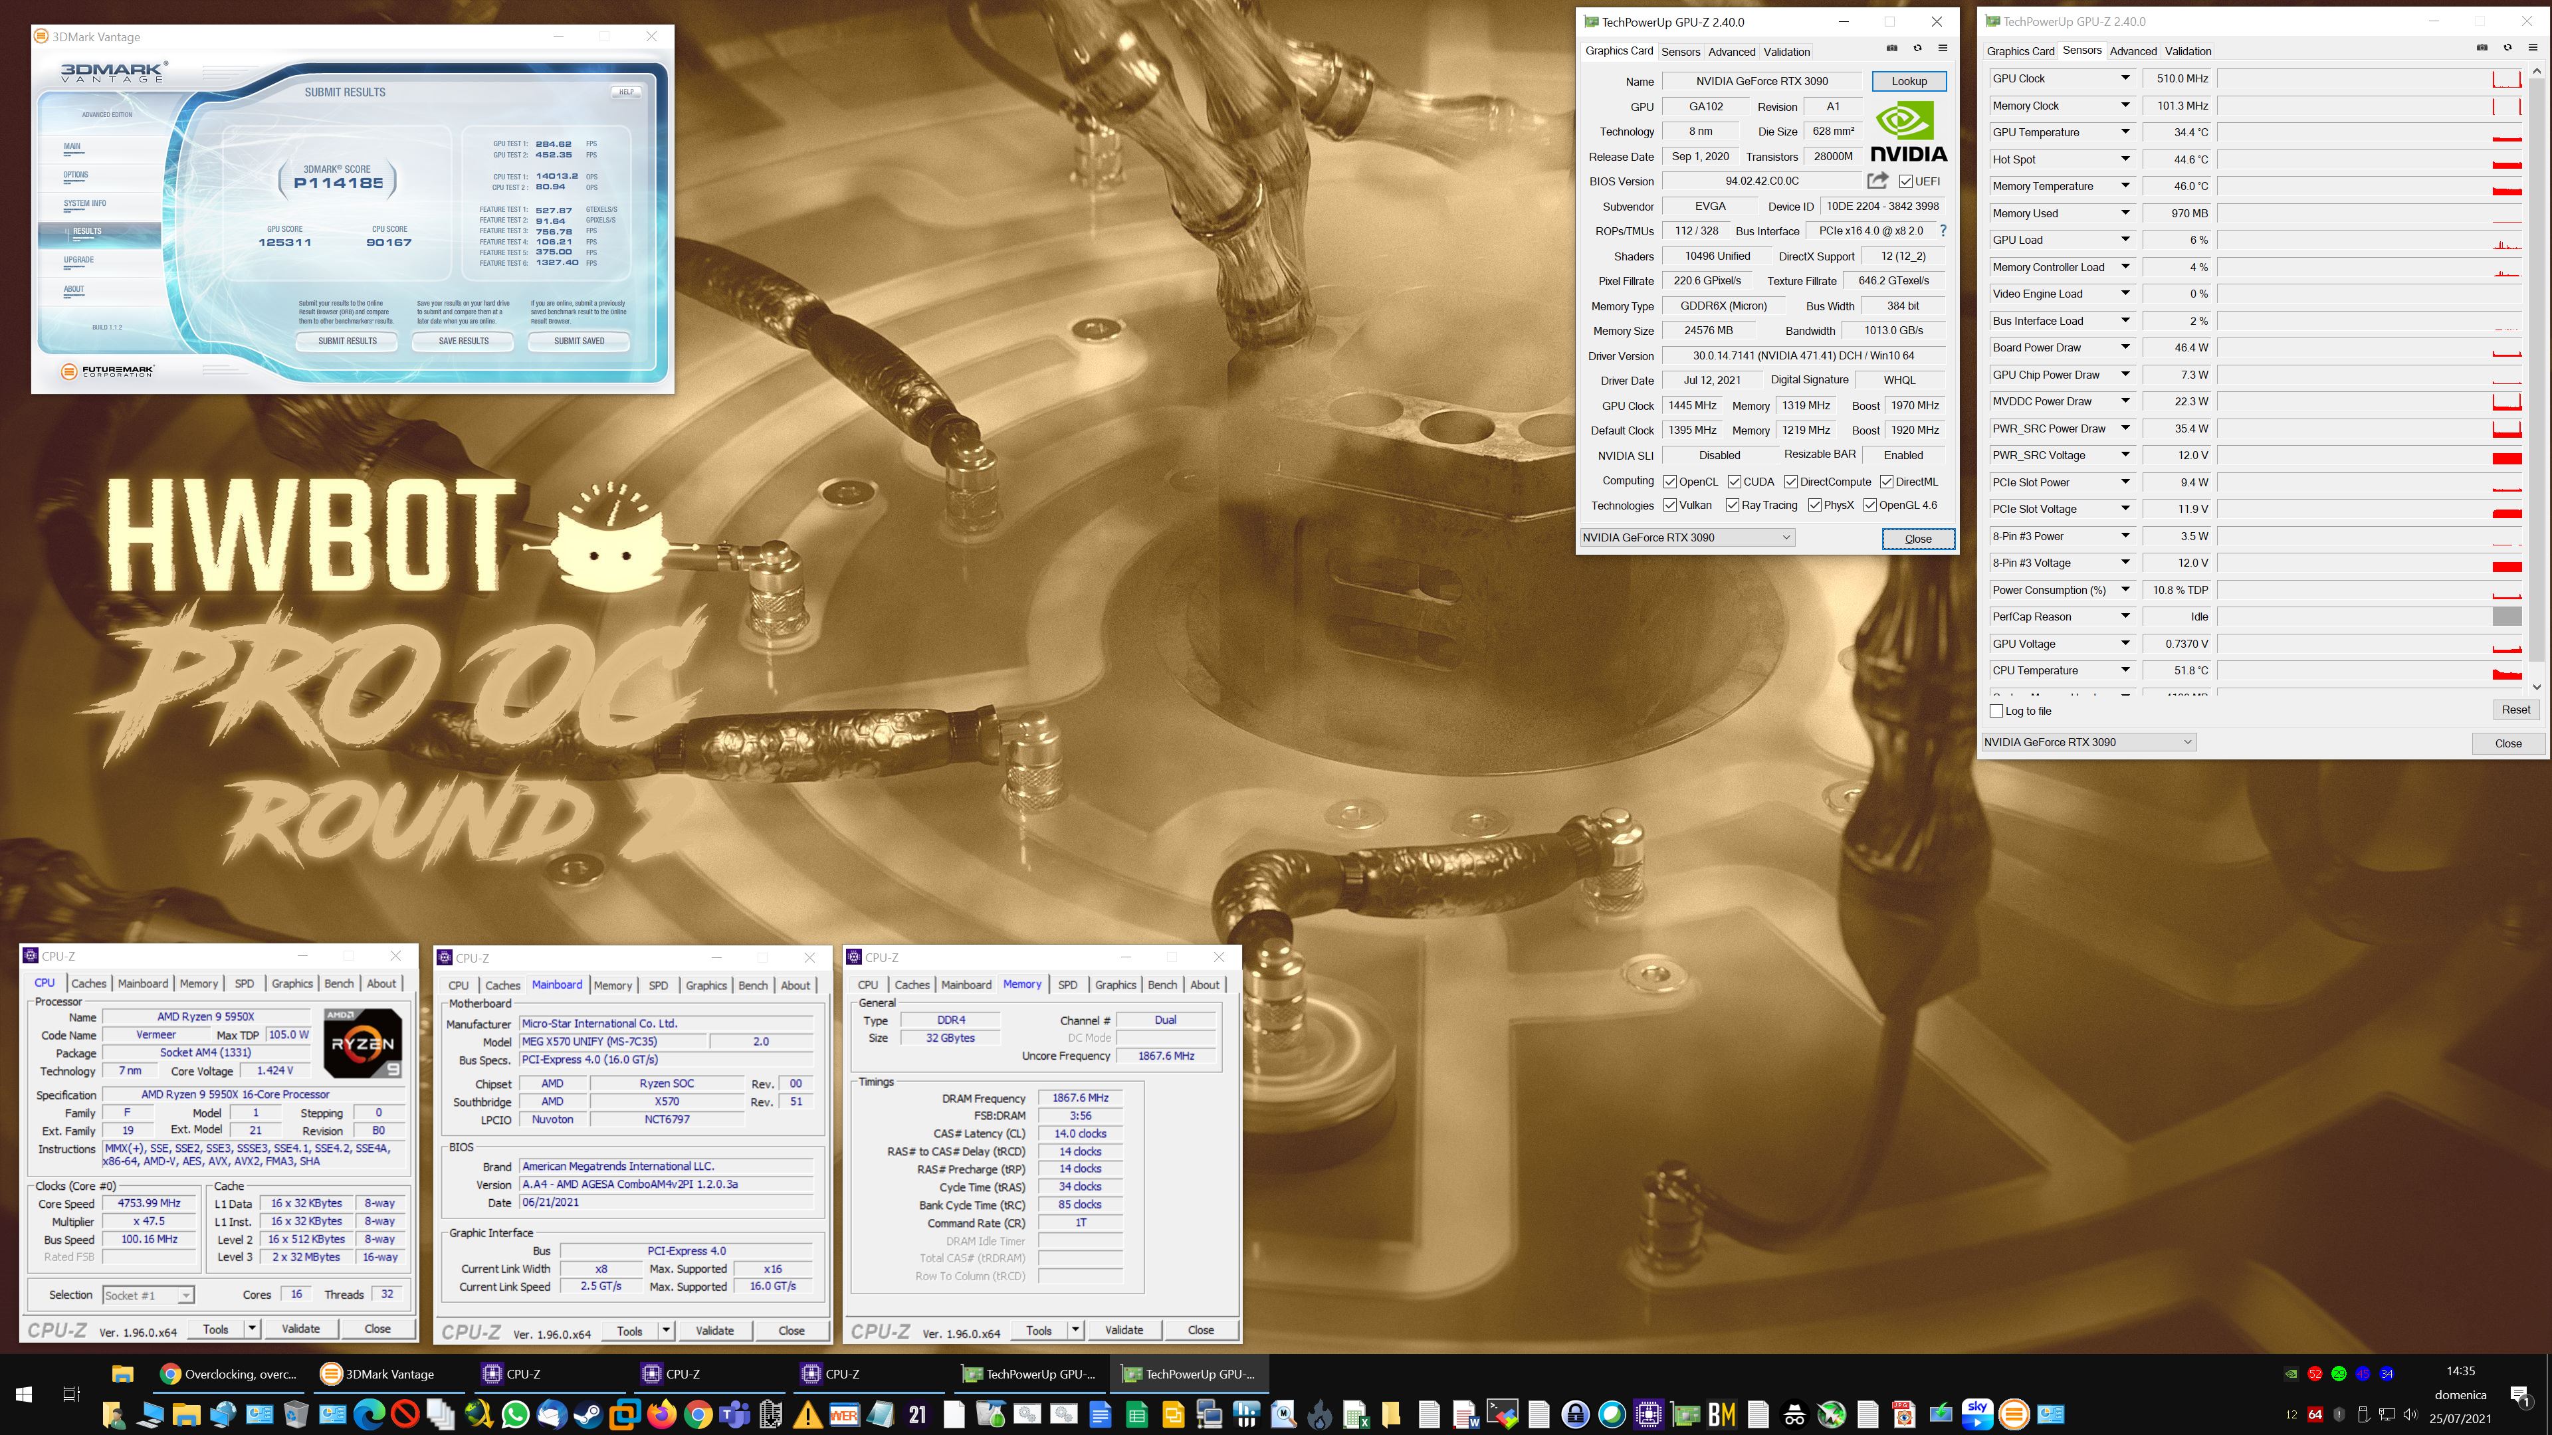
Task: Open the WER icon in the taskbar
Action: [844, 1414]
